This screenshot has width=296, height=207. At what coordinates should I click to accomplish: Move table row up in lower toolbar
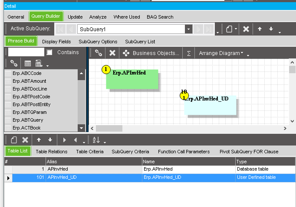point(39,140)
